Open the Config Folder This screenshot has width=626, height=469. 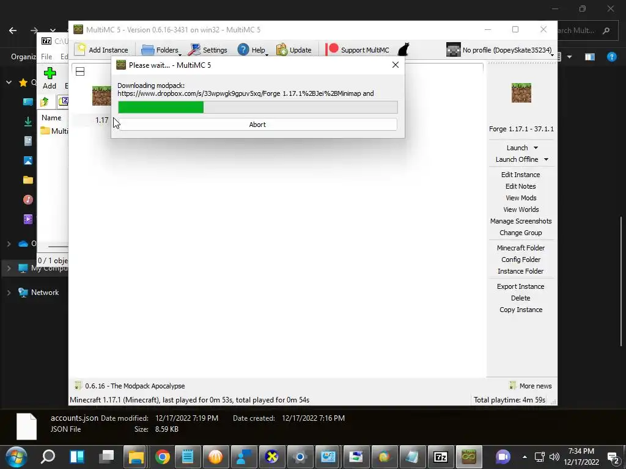pos(521,259)
